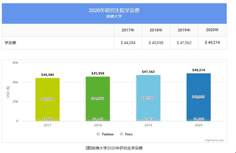Click the $45,958 total above 2018 bar
Image resolution: width=236 pixels, height=153 pixels.
click(98, 73)
